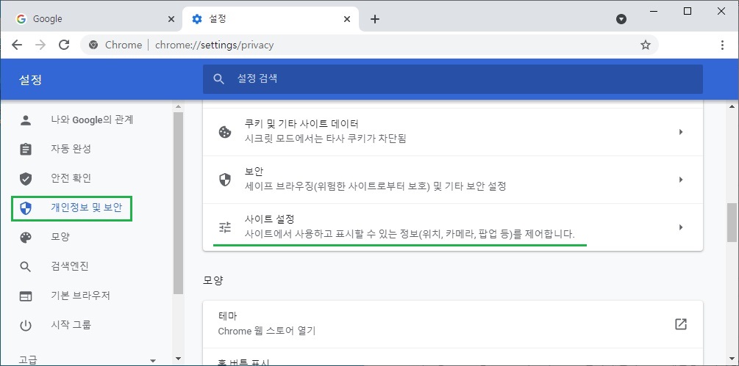Viewport: 739px width, 366px height.
Task: Expand the arrow on the 보안 row
Action: (681, 180)
